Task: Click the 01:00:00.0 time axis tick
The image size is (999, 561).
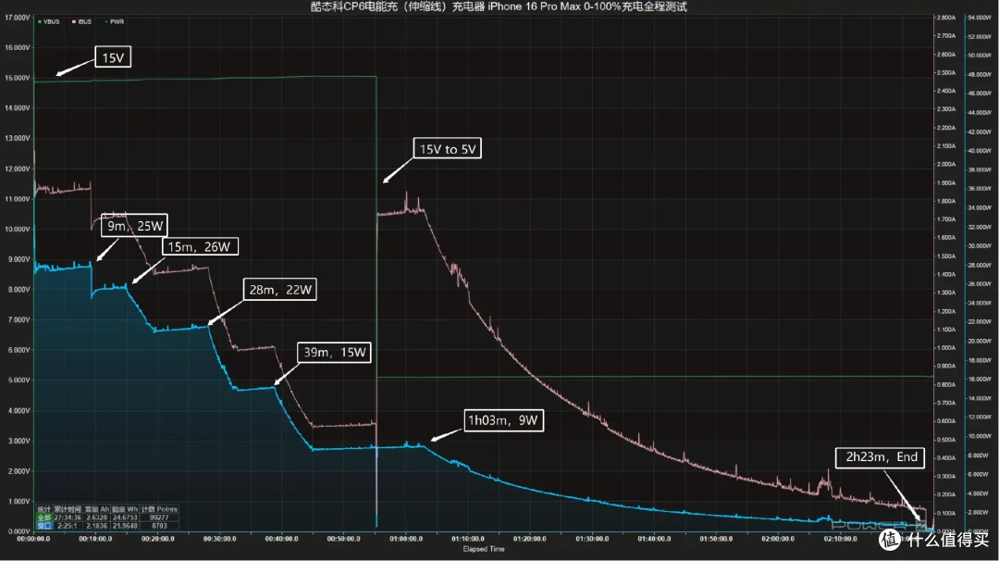Action: tap(406, 539)
